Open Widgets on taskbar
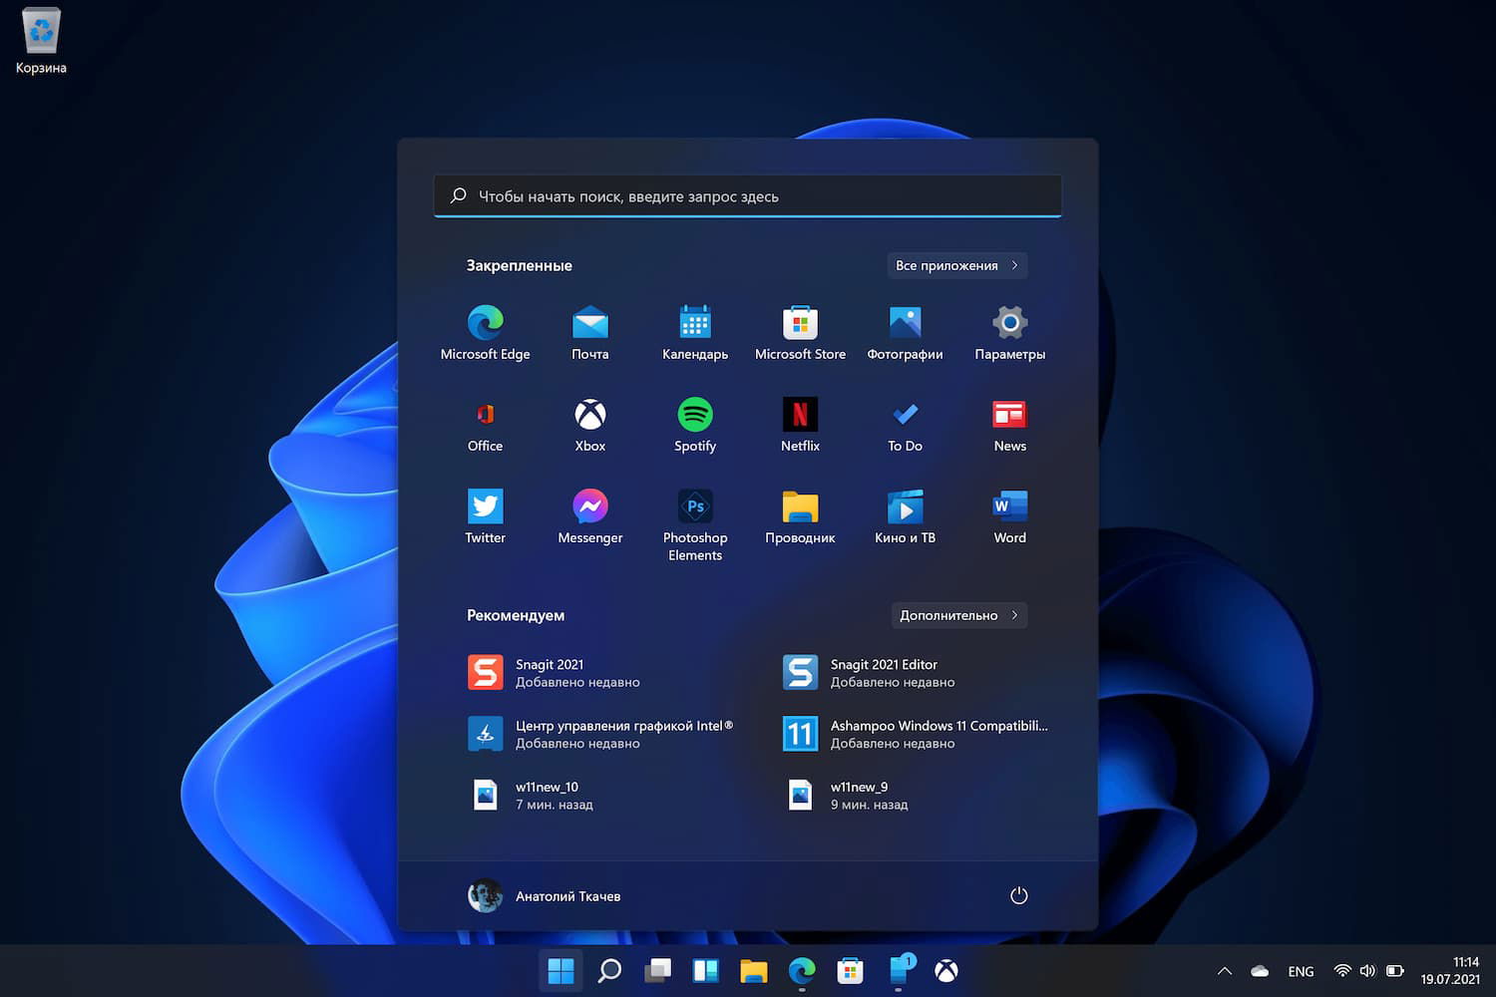This screenshot has height=997, width=1496. tap(705, 970)
